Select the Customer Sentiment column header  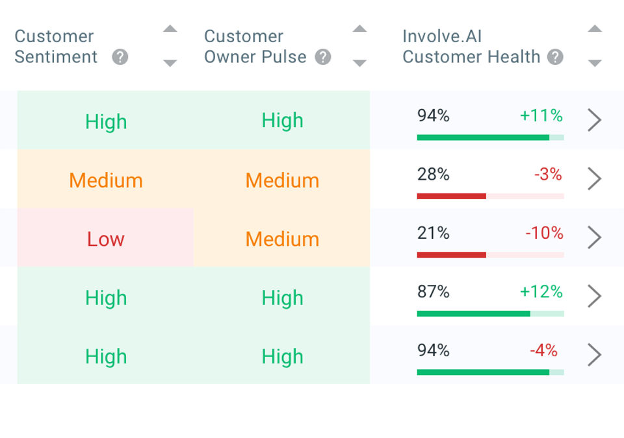coord(55,46)
